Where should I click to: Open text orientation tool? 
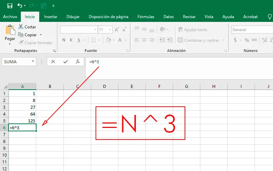point(162,29)
